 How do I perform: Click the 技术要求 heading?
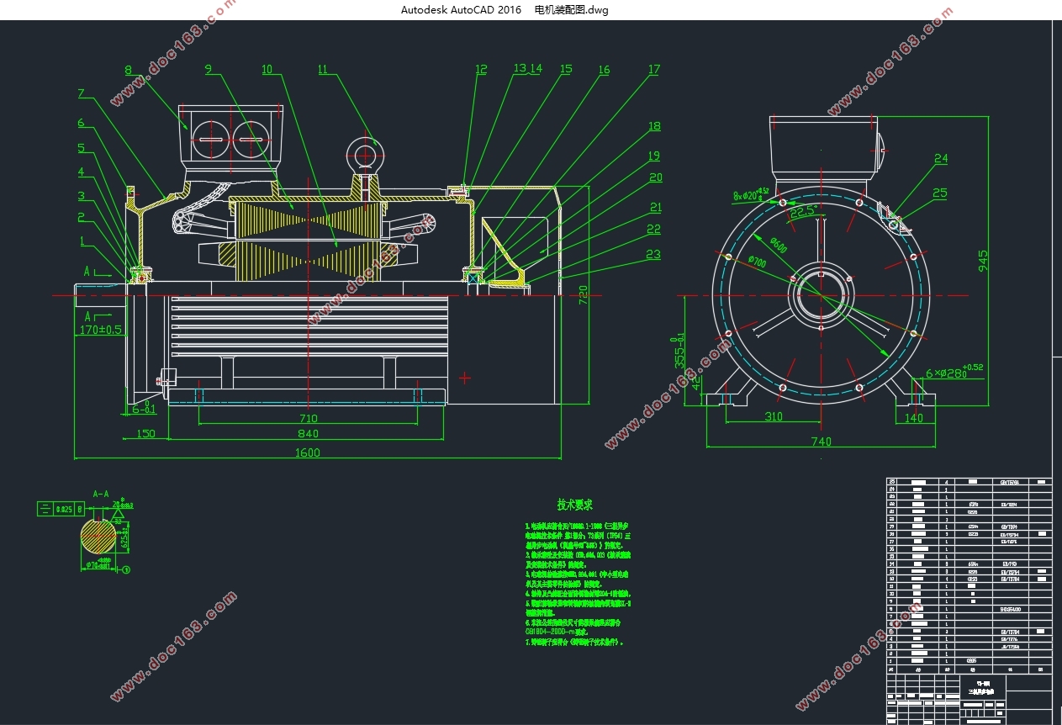[x=575, y=505]
